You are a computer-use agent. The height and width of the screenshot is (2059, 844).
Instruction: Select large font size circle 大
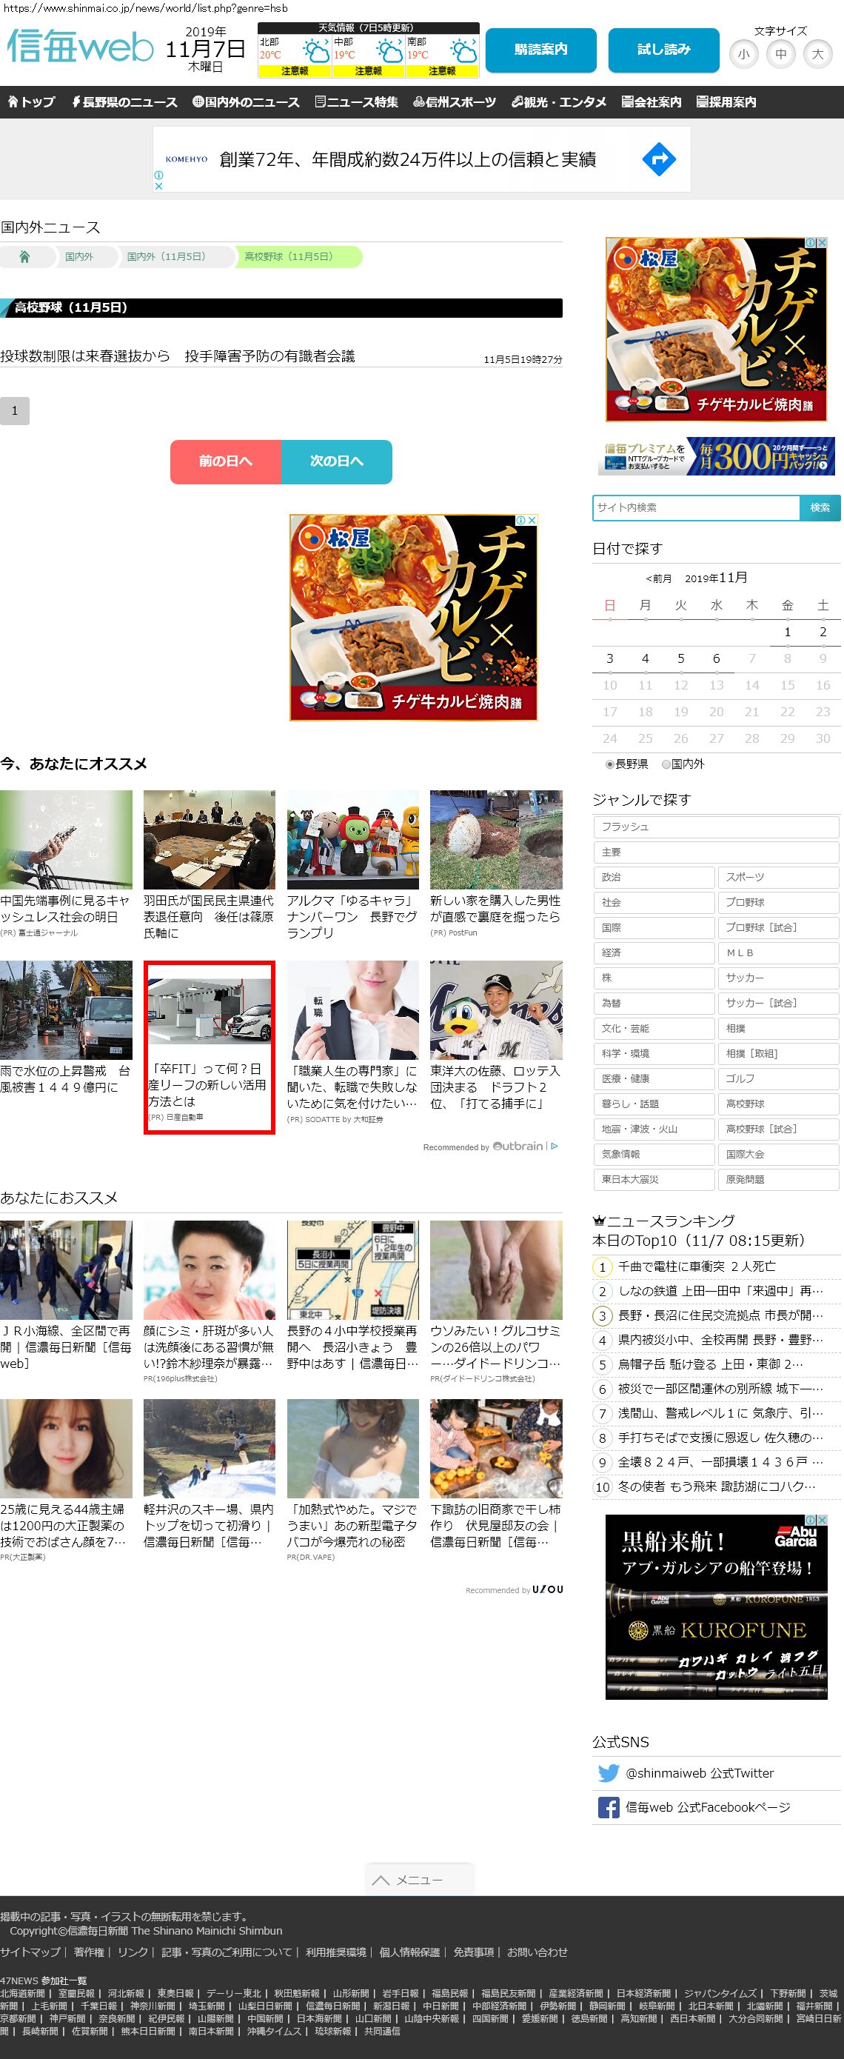[x=817, y=54]
